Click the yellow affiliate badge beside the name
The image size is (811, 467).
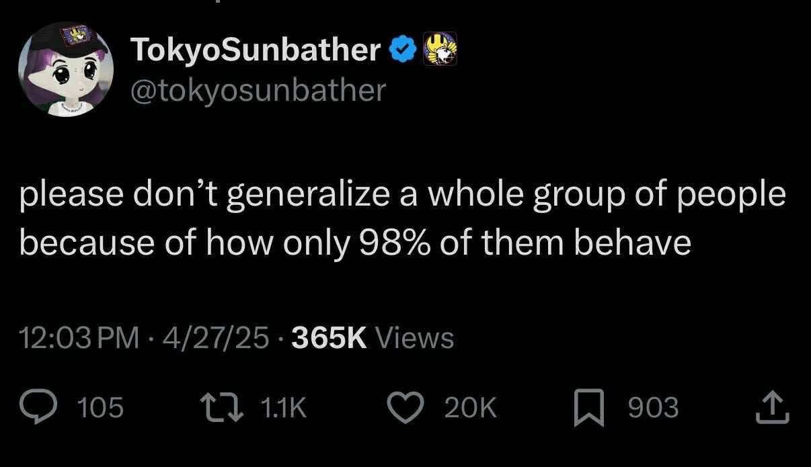click(x=439, y=48)
